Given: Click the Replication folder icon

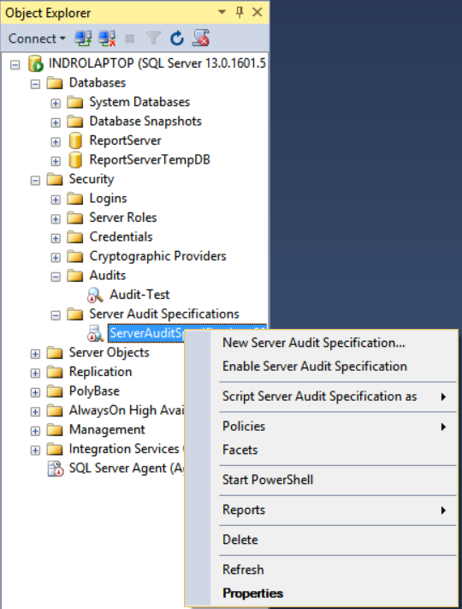Looking at the screenshot, I should coord(55,372).
